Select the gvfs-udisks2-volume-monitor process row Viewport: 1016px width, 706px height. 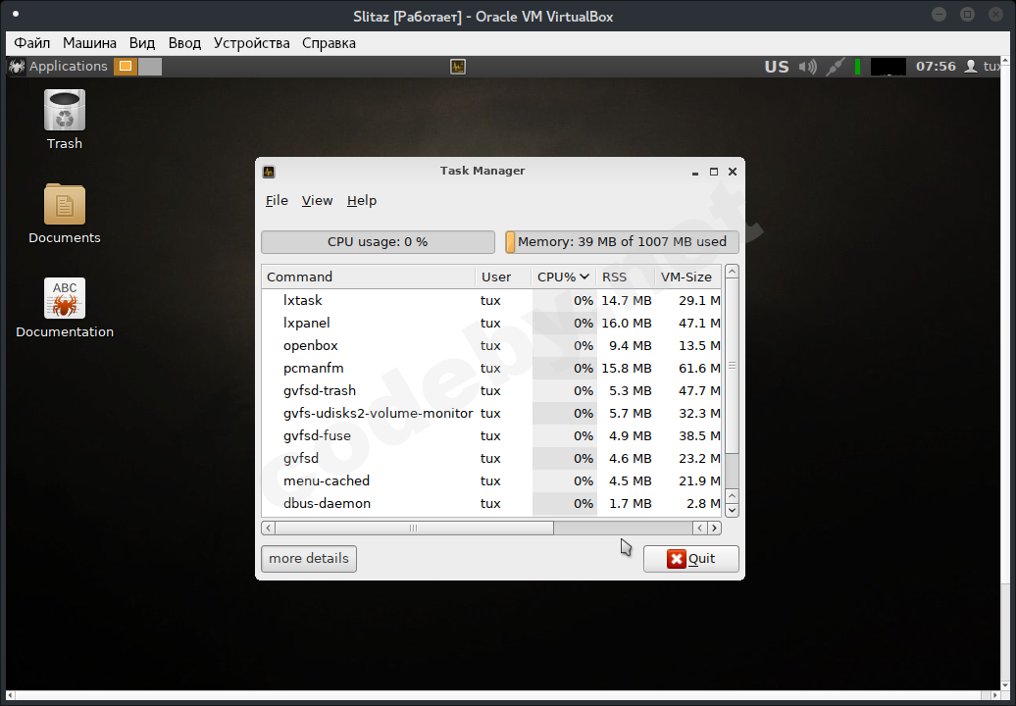[x=491, y=413]
